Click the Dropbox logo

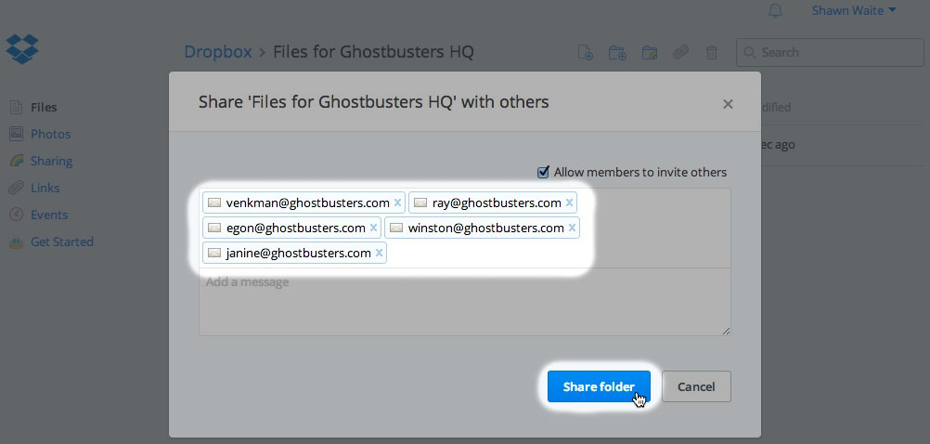[x=22, y=48]
